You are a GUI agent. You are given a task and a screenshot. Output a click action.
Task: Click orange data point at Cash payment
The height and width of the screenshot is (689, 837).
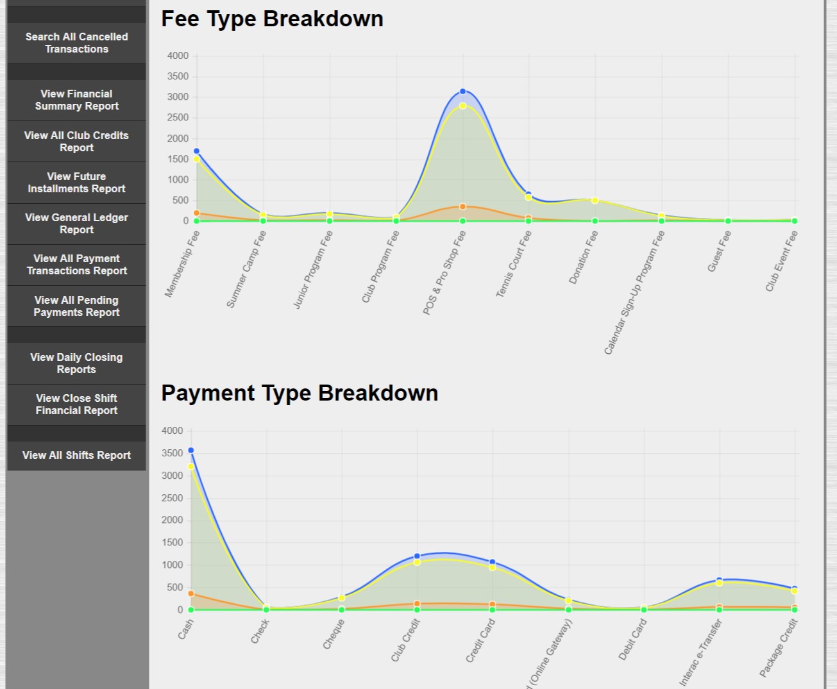pyautogui.click(x=190, y=594)
